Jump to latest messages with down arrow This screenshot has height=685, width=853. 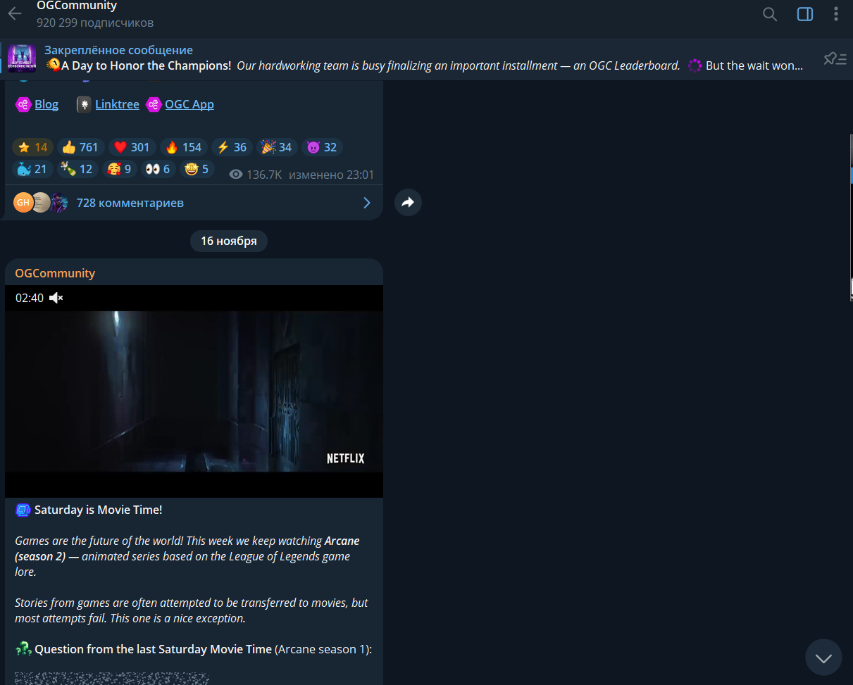click(823, 658)
